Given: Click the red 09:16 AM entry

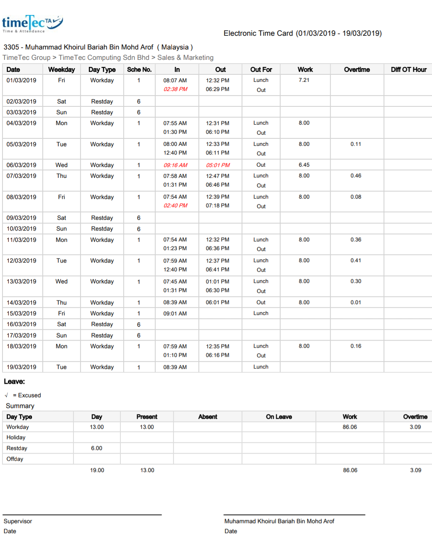Looking at the screenshot, I should click(x=175, y=165).
